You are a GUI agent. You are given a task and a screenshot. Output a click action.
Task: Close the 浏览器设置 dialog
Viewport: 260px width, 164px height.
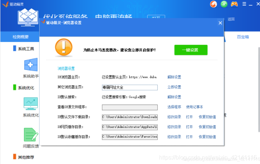[x=220, y=23]
